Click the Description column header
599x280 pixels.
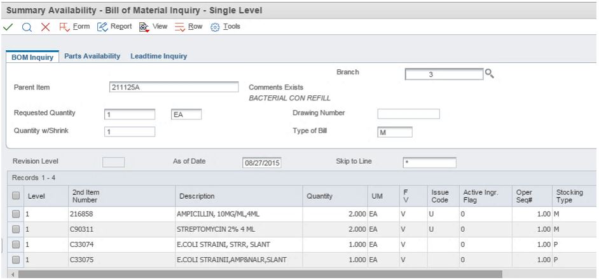click(x=239, y=196)
